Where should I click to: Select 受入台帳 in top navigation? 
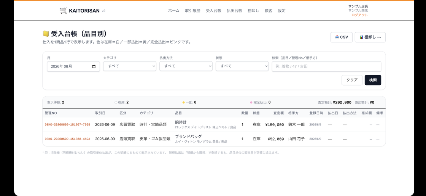click(213, 11)
